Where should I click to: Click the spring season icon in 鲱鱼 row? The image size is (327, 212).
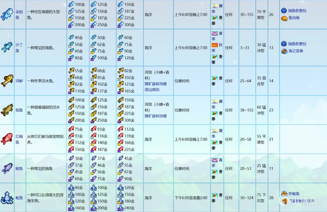click(x=215, y=160)
